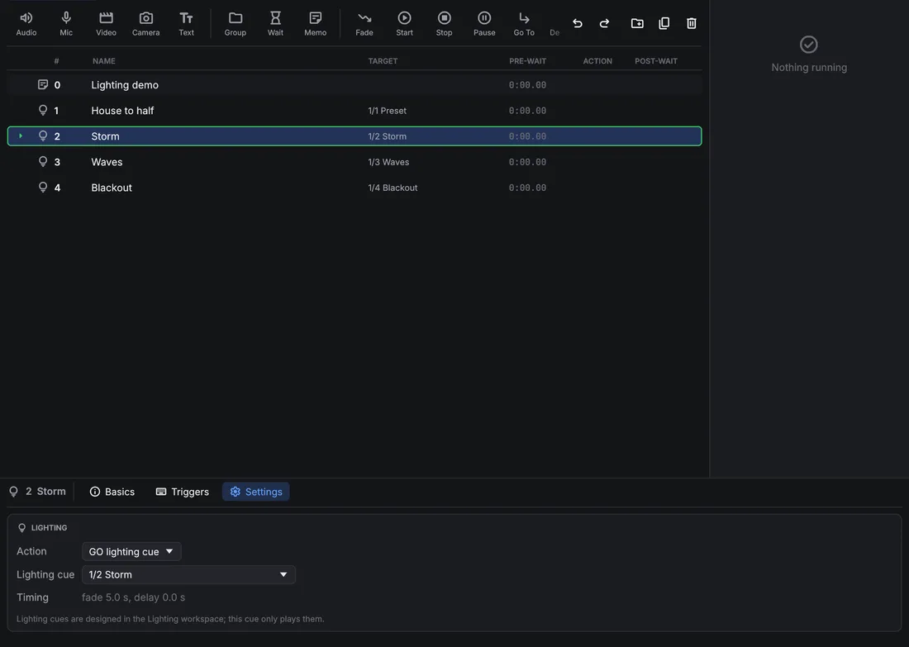The width and height of the screenshot is (909, 647).
Task: Click the trash delete icon
Action: [x=691, y=23]
